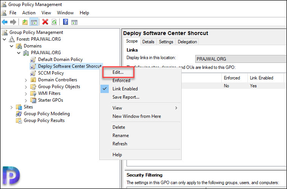Click the Sites folder icon

19,107
